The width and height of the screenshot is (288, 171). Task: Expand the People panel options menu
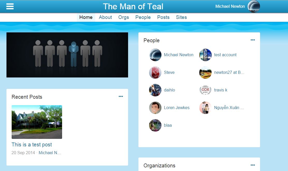253,40
